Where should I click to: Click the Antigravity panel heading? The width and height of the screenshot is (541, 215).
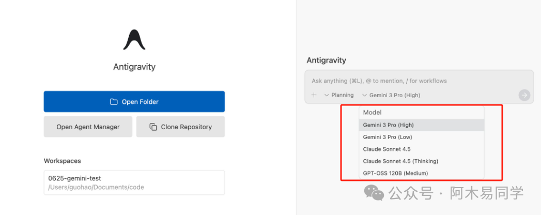326,60
